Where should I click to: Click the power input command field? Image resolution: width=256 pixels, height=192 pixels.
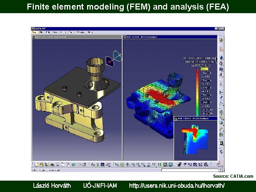tap(190, 170)
